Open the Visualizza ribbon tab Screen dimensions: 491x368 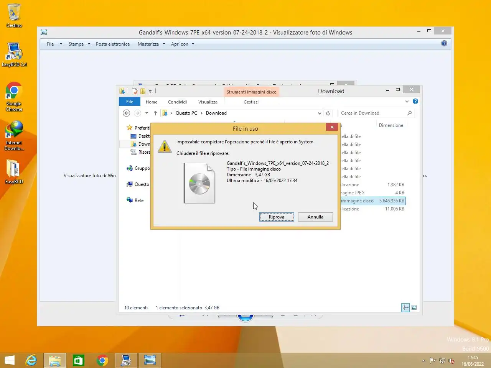click(208, 102)
